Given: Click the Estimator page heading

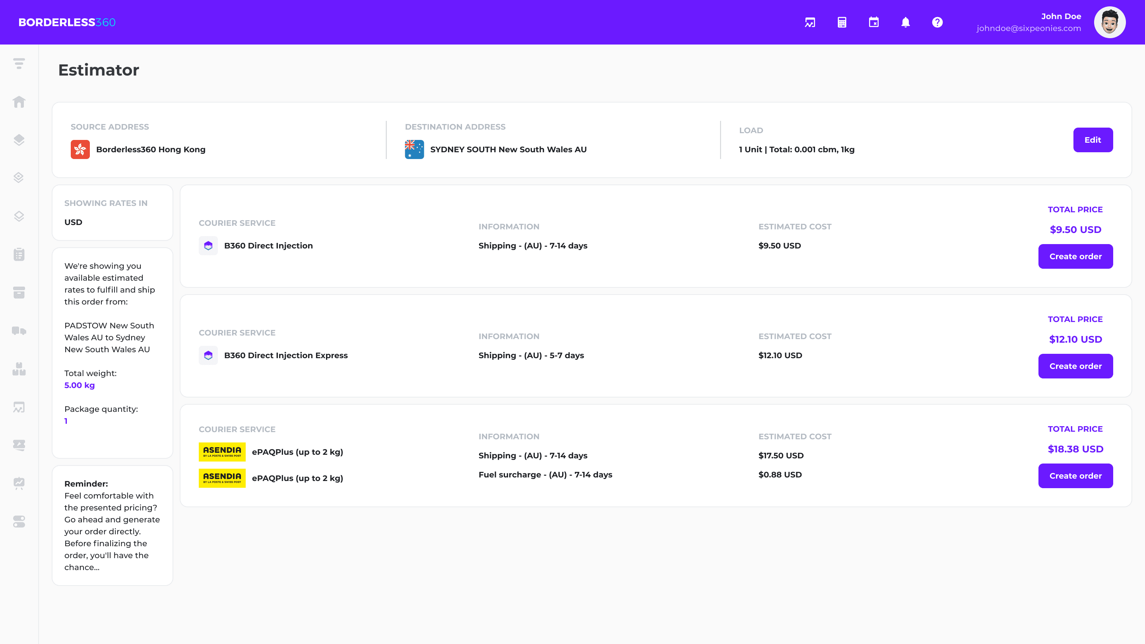Looking at the screenshot, I should 99,70.
